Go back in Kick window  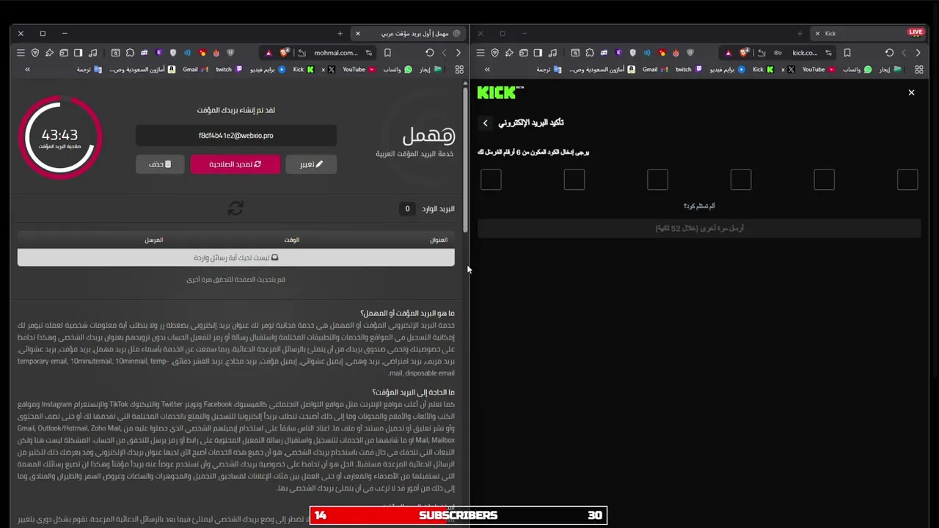918,53
